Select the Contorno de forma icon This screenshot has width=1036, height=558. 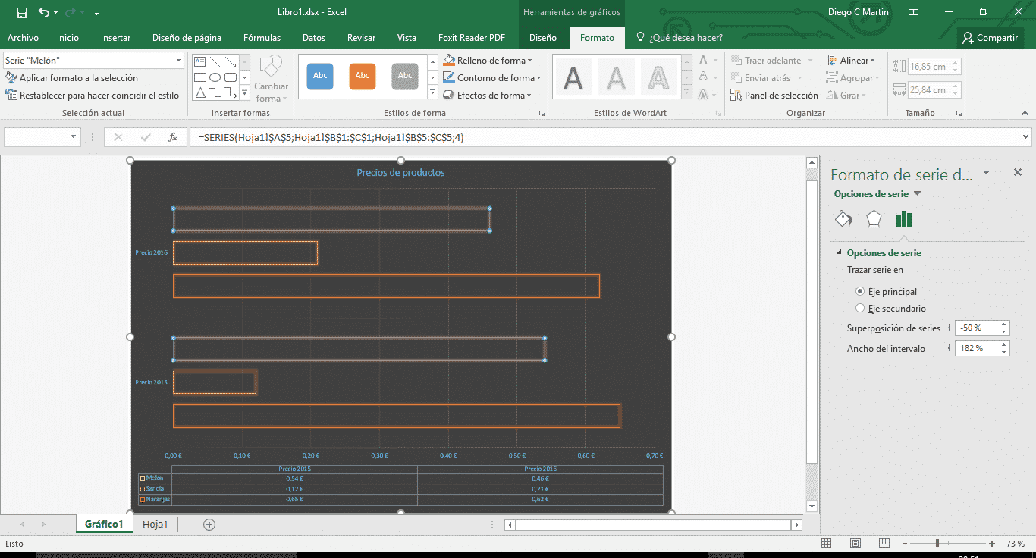click(491, 77)
